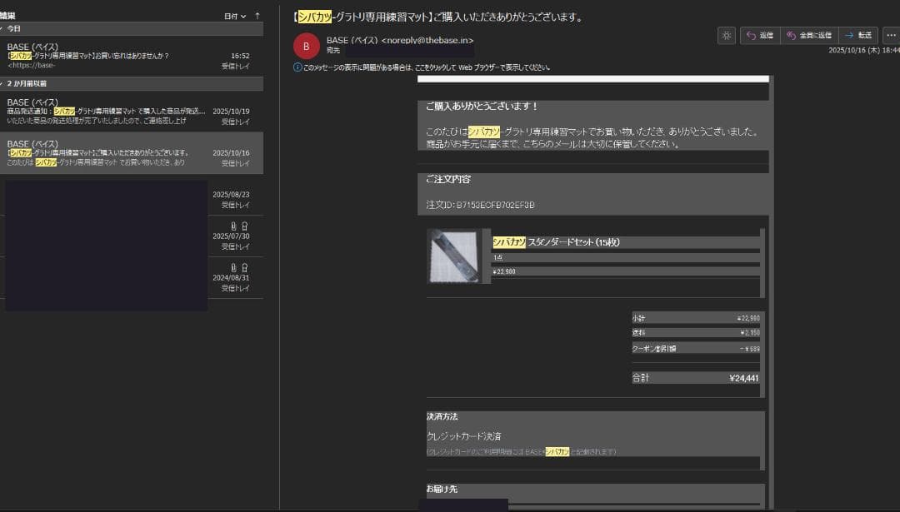The image size is (900, 512).
Task: Click the 注文ID order number text
Action: point(481,205)
